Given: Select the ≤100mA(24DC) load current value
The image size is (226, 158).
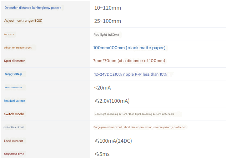Looking at the screenshot, I should (113, 141).
